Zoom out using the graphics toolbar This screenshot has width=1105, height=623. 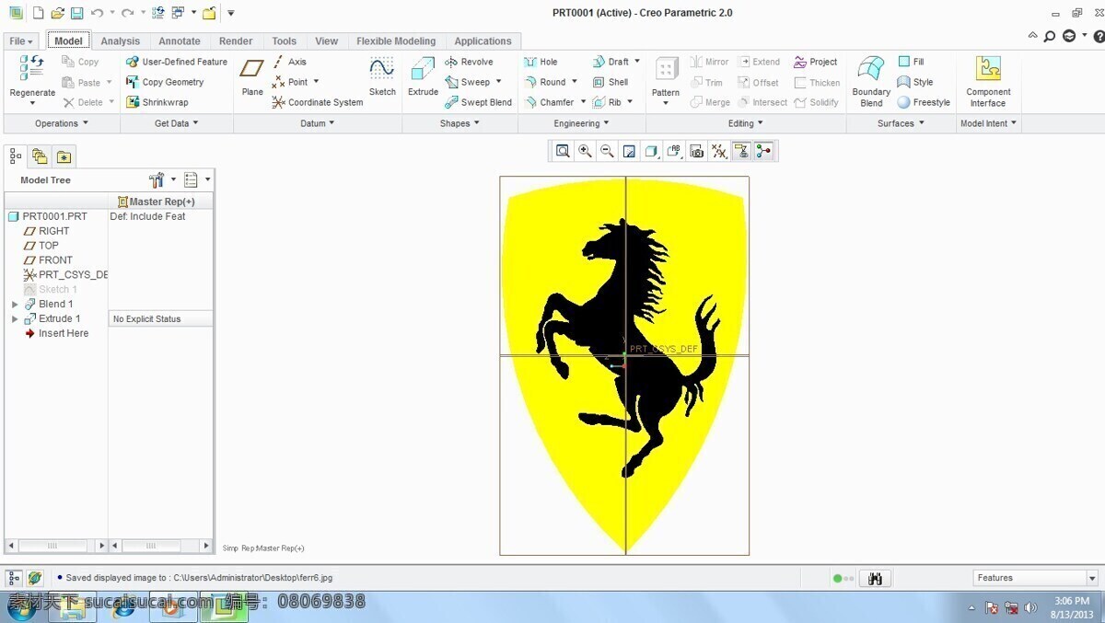(x=607, y=151)
